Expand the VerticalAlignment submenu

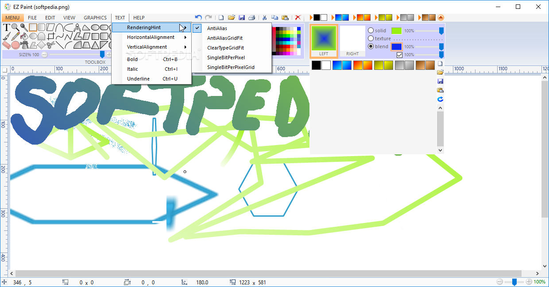point(151,47)
